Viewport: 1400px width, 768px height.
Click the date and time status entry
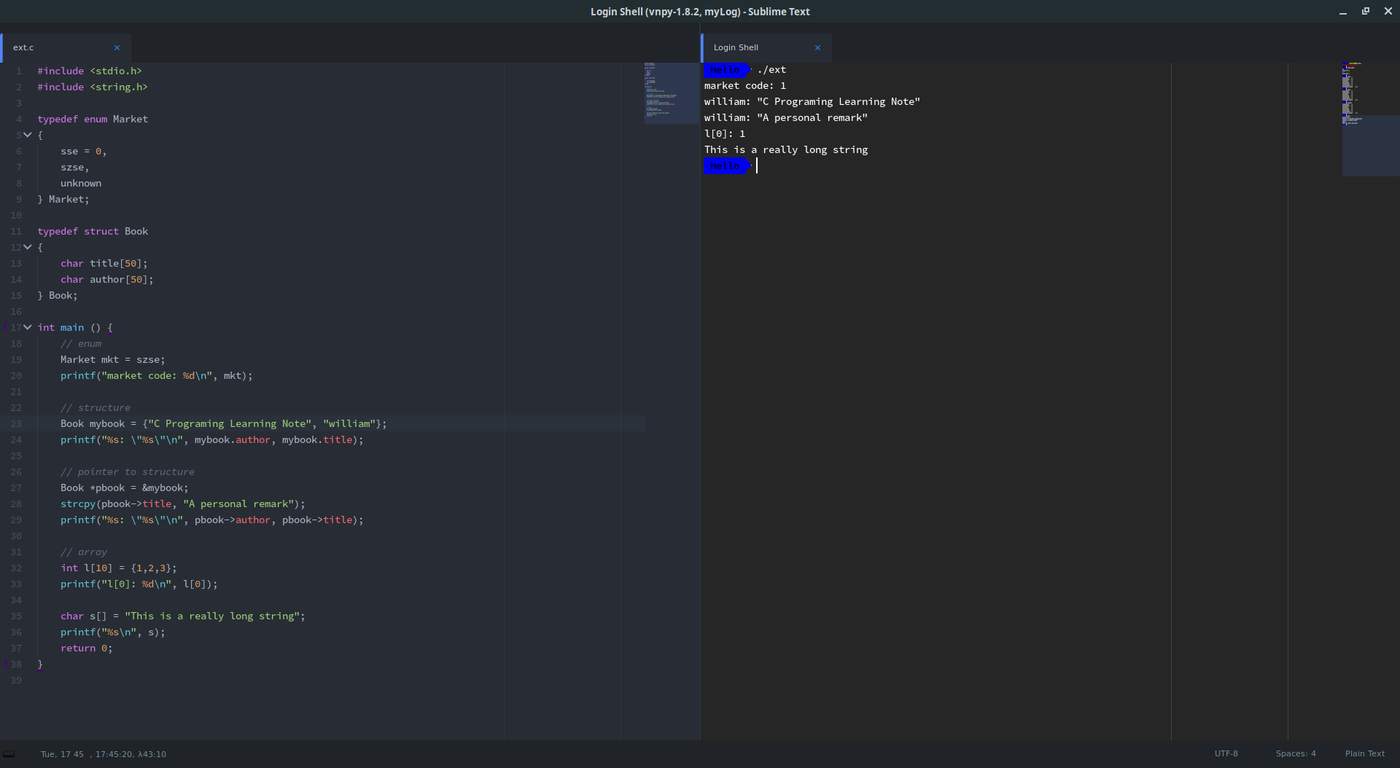pos(103,754)
